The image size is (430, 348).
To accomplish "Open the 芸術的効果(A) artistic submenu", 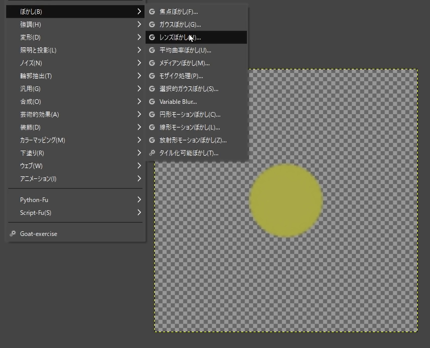I will (x=76, y=115).
